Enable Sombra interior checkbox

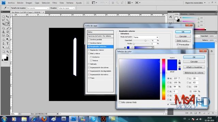(x=89, y=43)
